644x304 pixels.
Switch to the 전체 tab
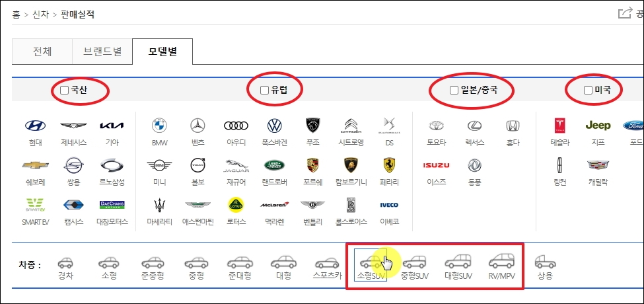click(42, 52)
